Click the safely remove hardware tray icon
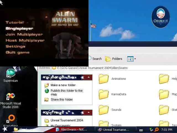Screen dimensions: 177x133 151,130
